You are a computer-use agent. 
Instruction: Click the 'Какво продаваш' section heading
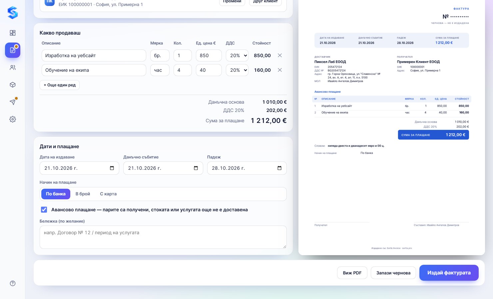tap(60, 33)
